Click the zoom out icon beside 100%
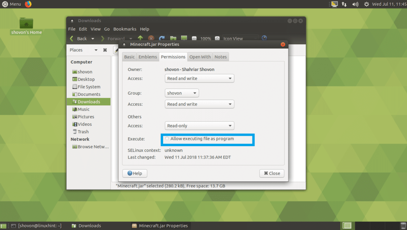The height and width of the screenshot is (230, 407). tap(194, 39)
